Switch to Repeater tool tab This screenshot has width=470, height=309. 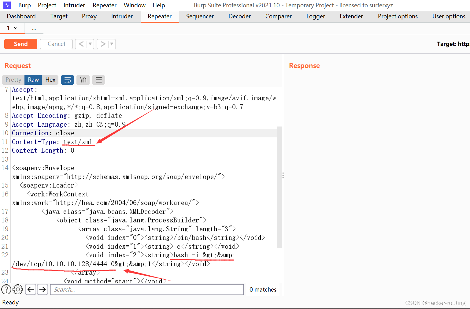[160, 17]
